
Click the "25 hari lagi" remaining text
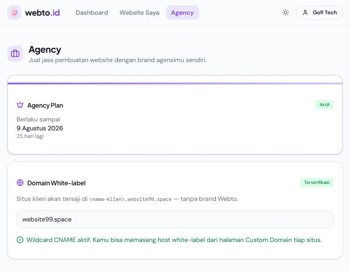30,136
